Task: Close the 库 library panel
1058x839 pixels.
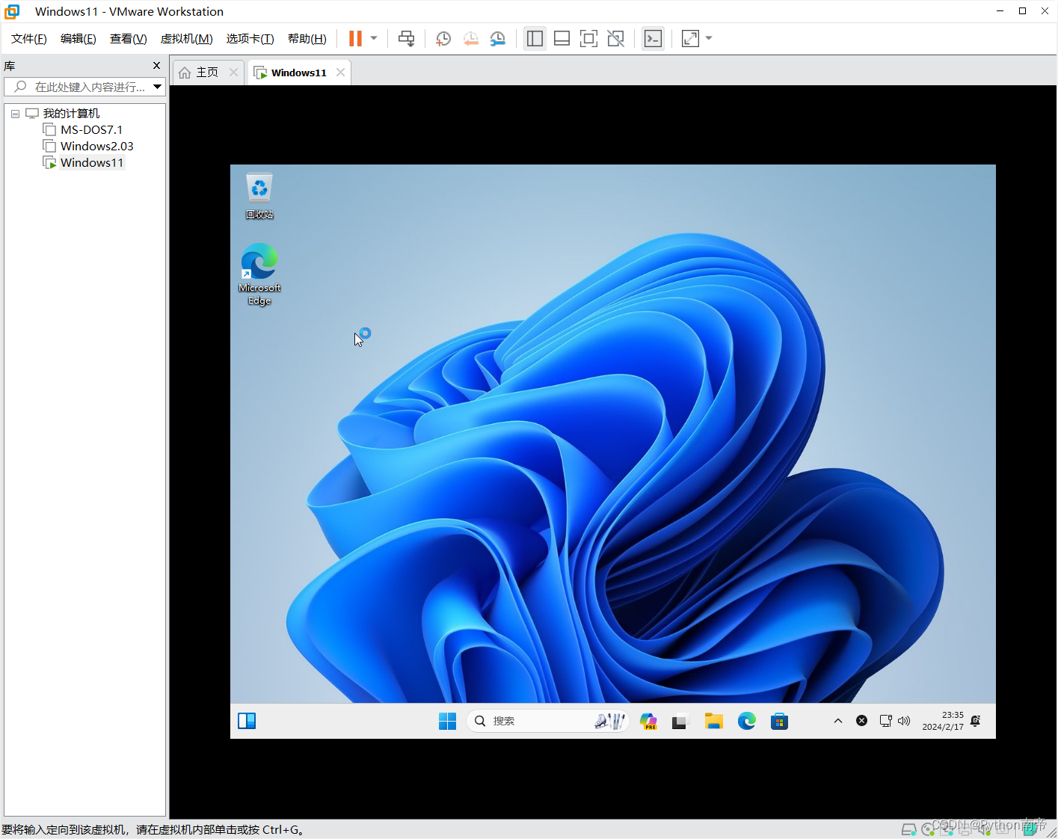Action: (x=156, y=66)
